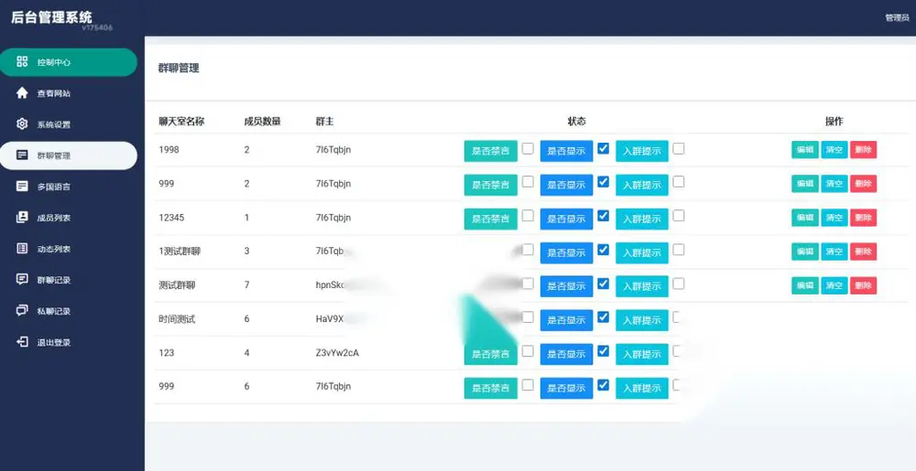Click the 后台管理系统 title logo

pos(52,16)
